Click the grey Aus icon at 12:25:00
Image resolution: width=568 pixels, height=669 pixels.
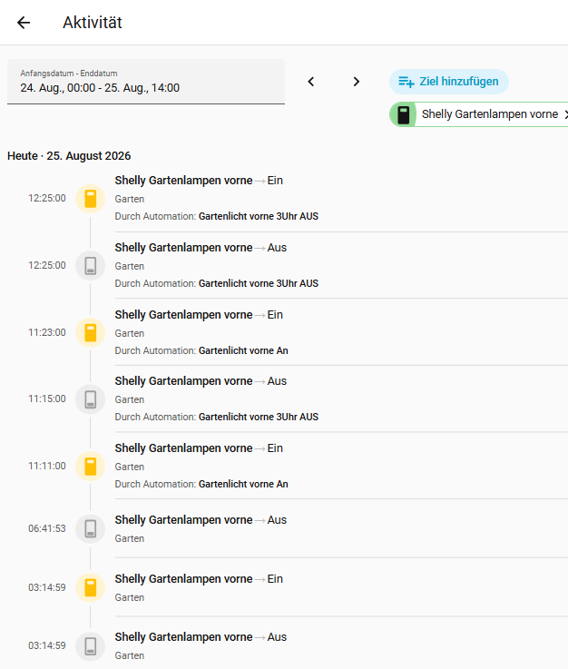(91, 265)
